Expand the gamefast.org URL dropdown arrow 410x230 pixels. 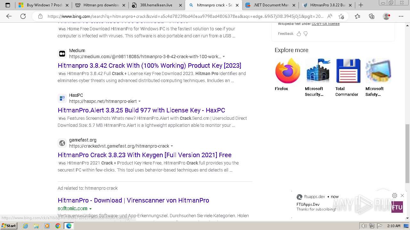click(x=172, y=146)
